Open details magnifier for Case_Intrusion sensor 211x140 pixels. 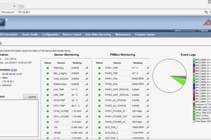[x=87, y=79]
